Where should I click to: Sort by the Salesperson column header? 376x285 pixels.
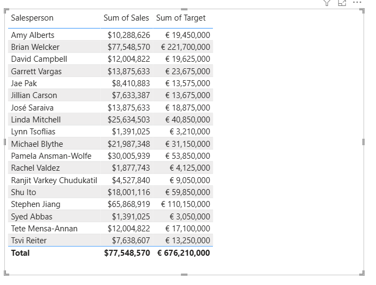[32, 18]
